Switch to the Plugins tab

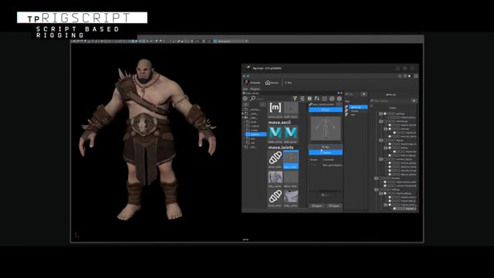click(x=255, y=89)
